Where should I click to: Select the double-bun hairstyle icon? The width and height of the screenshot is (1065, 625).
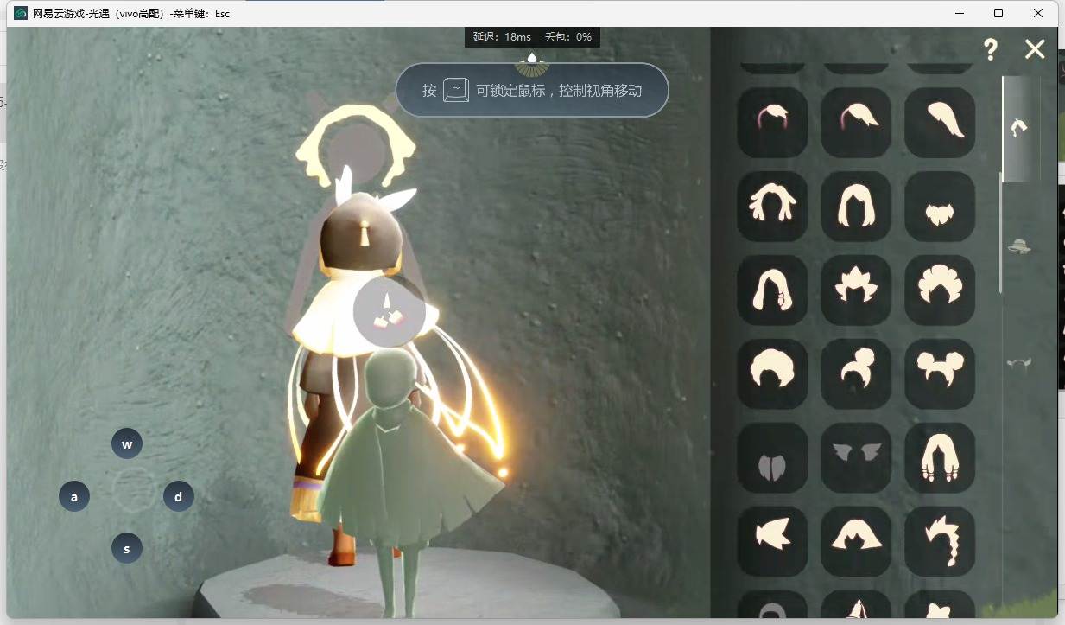point(940,373)
